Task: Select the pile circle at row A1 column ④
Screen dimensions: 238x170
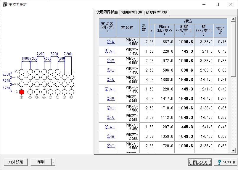Action: point(44,84)
